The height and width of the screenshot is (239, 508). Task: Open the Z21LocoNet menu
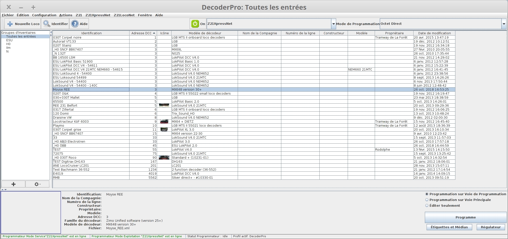124,15
